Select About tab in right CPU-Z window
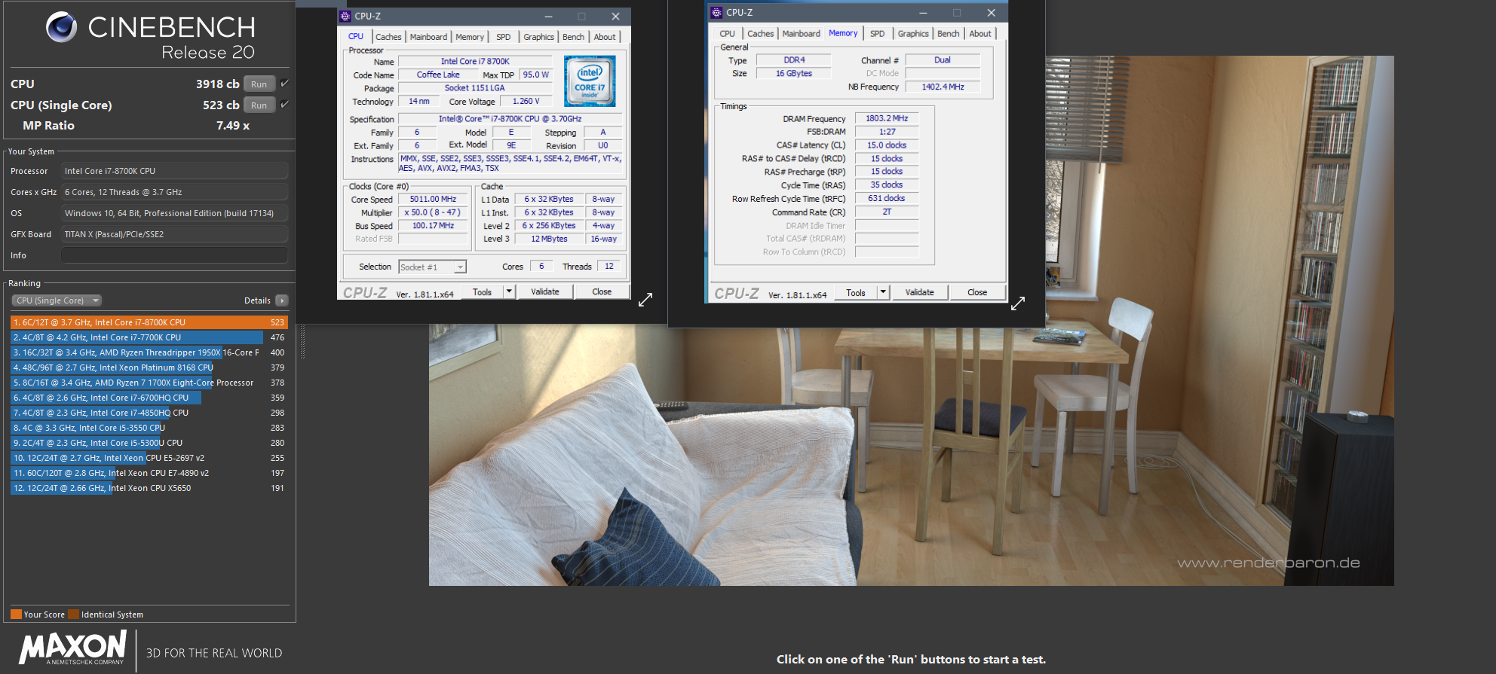This screenshot has height=674, width=1496. click(x=980, y=34)
